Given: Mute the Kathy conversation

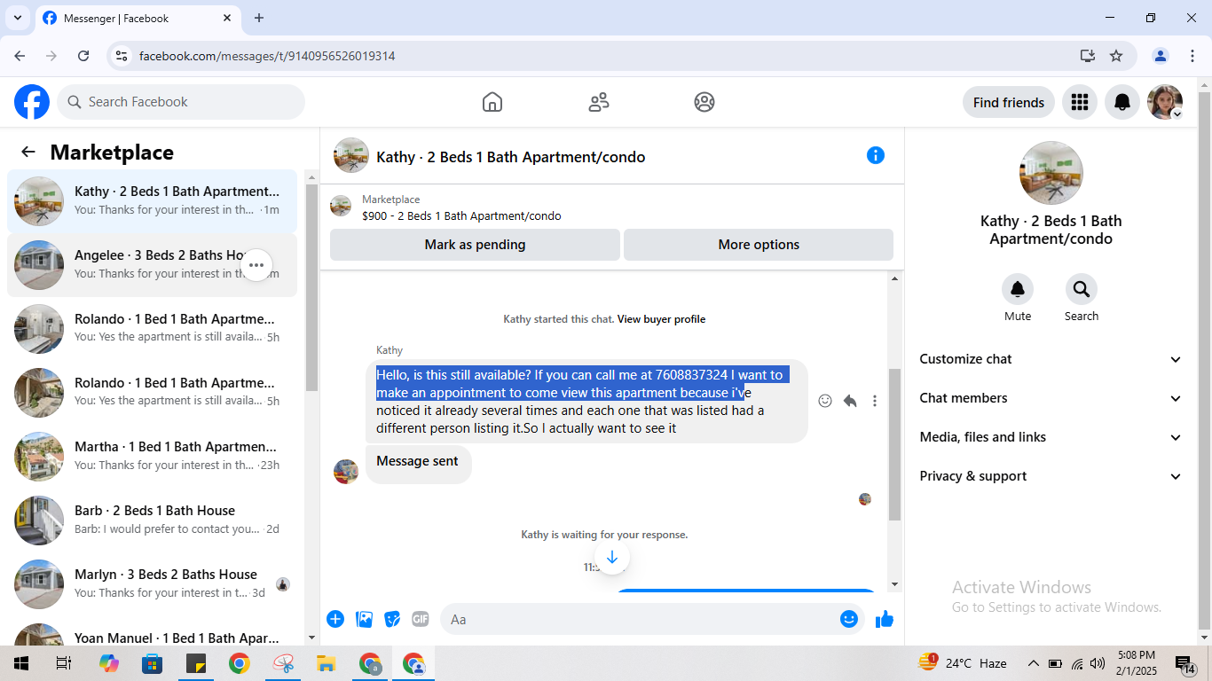Looking at the screenshot, I should [1018, 289].
